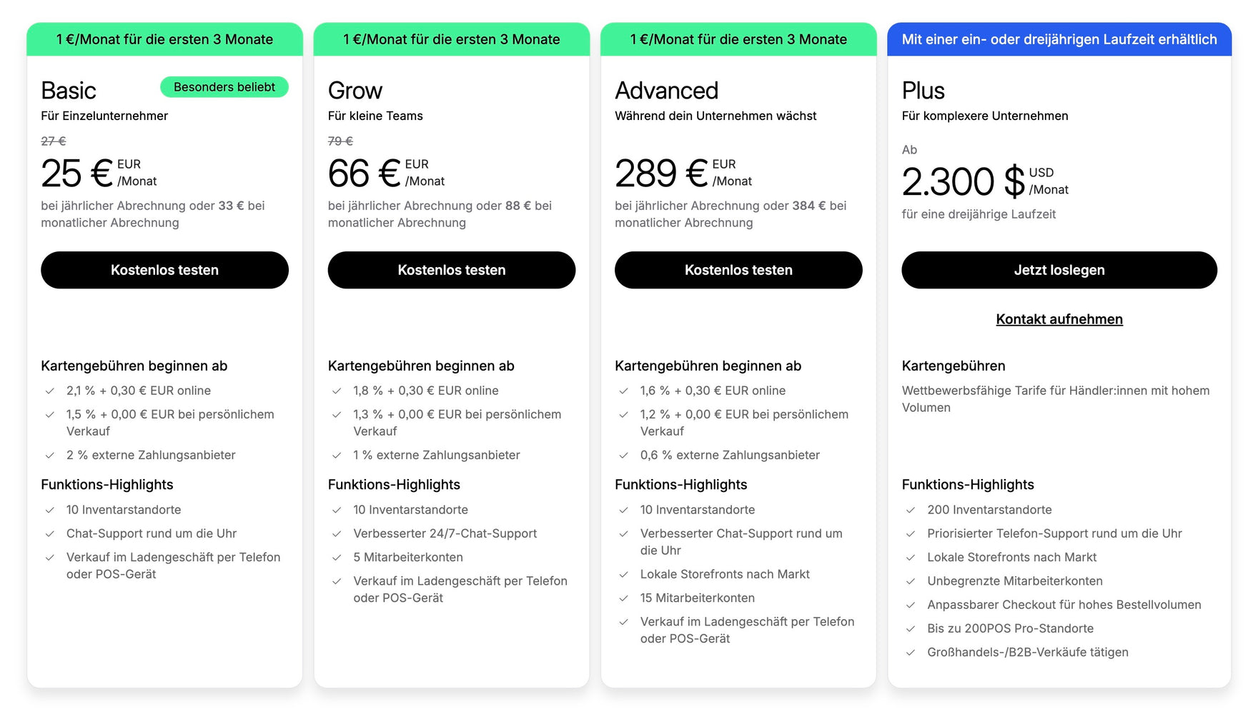1258x714 pixels.
Task: Click checkmark beside Basic's 2,1 % online fee
Action: 50,391
